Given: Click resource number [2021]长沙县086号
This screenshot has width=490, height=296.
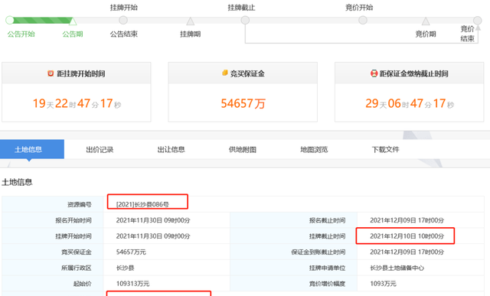Looking at the screenshot, I should point(142,204).
